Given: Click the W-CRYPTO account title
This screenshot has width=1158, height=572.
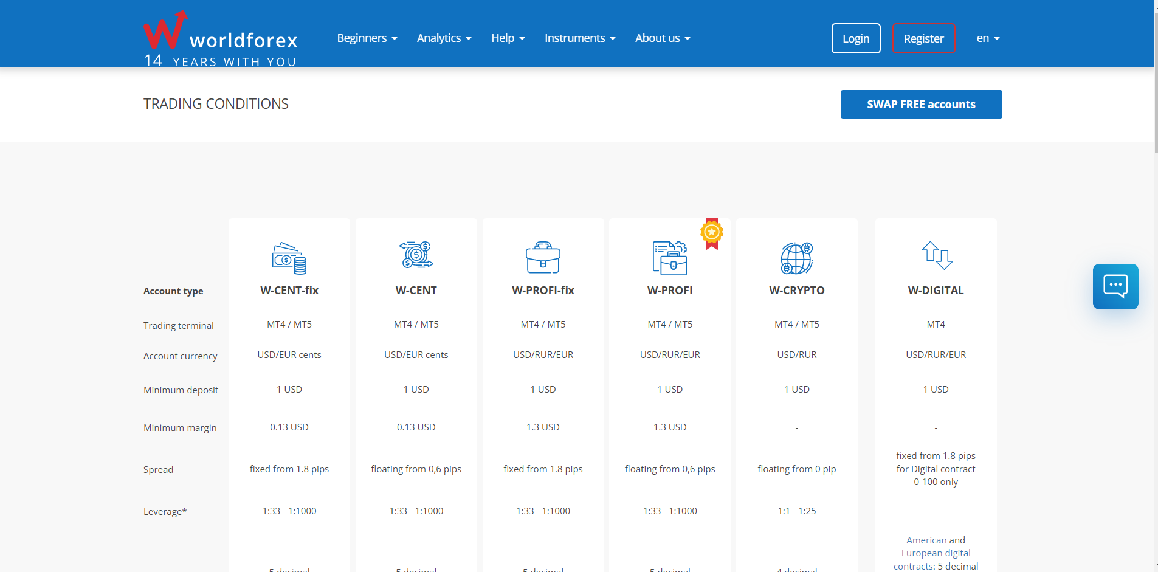Looking at the screenshot, I should click(x=797, y=291).
